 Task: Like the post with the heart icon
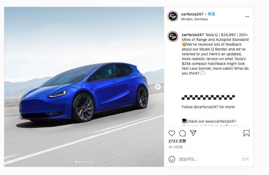coord(171,133)
